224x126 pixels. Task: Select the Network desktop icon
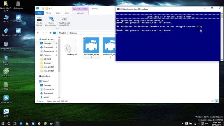pos(6,32)
